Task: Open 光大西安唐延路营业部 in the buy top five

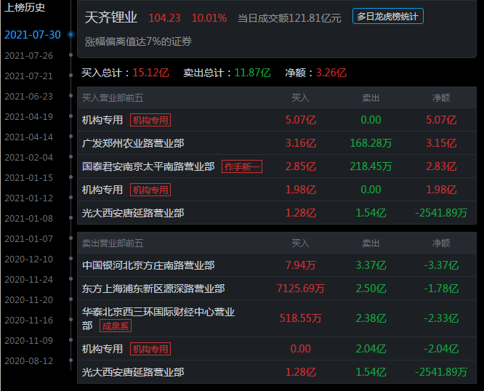Action: pos(277,213)
